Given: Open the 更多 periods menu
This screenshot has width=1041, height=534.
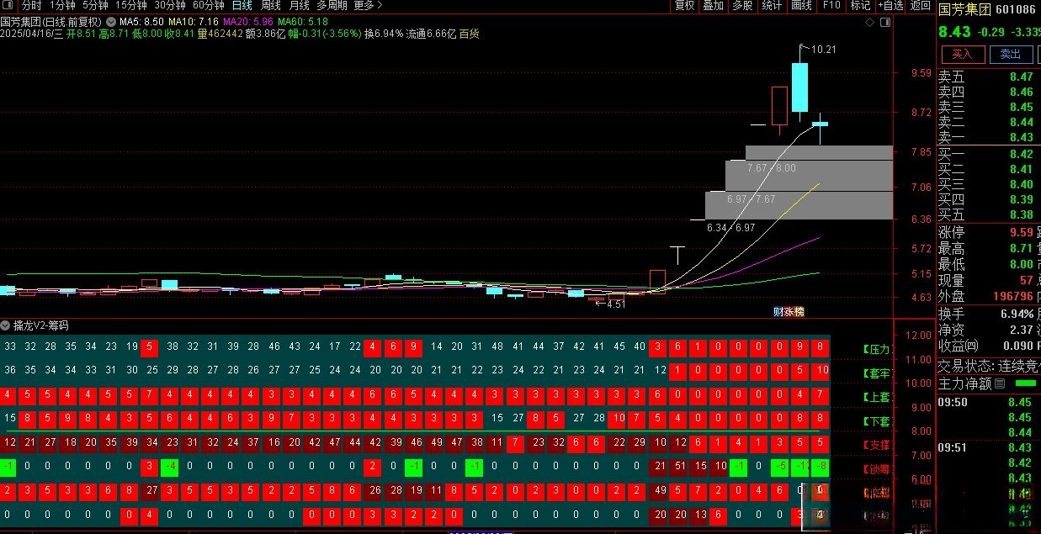Looking at the screenshot, I should click(x=368, y=6).
